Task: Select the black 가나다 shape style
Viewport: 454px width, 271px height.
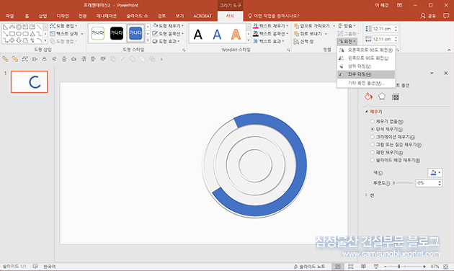Action: pyautogui.click(x=117, y=33)
